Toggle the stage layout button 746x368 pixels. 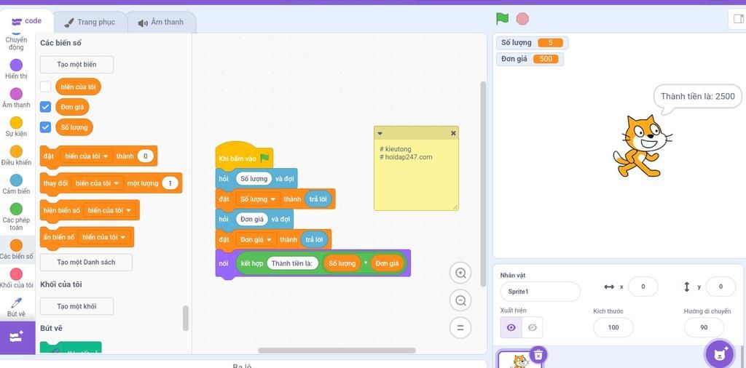click(738, 19)
